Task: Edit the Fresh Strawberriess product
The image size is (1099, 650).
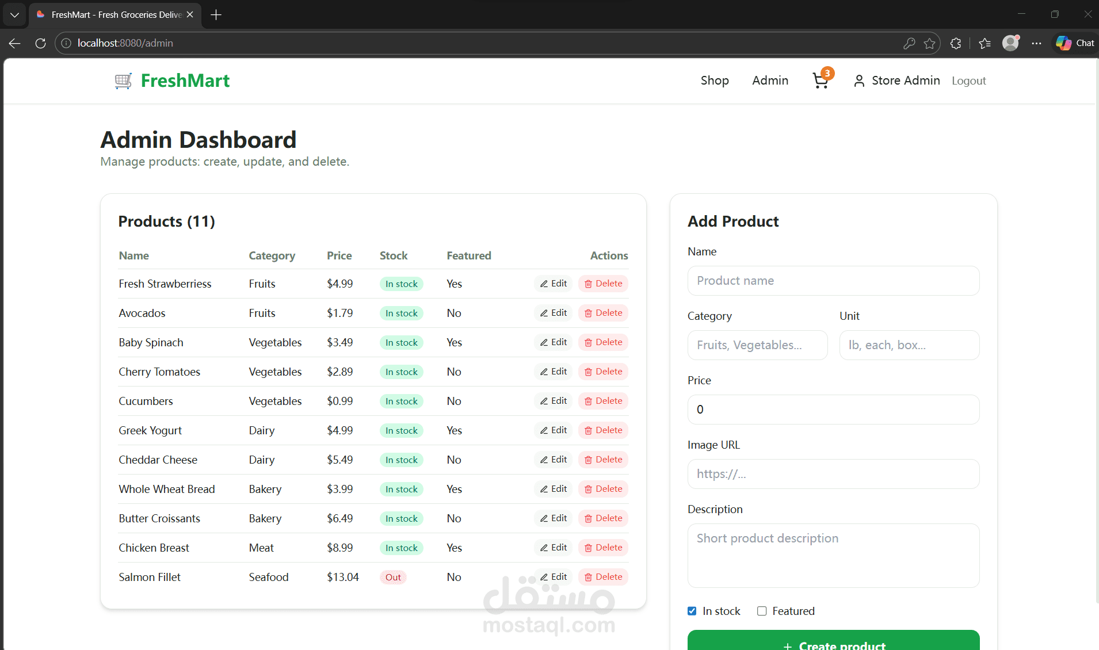Action: pyautogui.click(x=554, y=284)
